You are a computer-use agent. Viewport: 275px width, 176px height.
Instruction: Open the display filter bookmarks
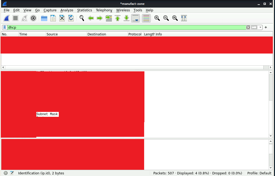(5, 28)
